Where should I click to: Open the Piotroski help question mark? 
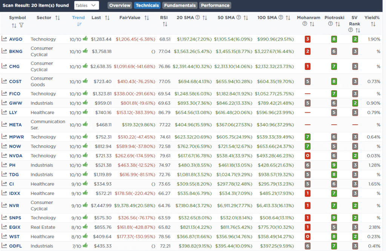pyautogui.click(x=331, y=24)
